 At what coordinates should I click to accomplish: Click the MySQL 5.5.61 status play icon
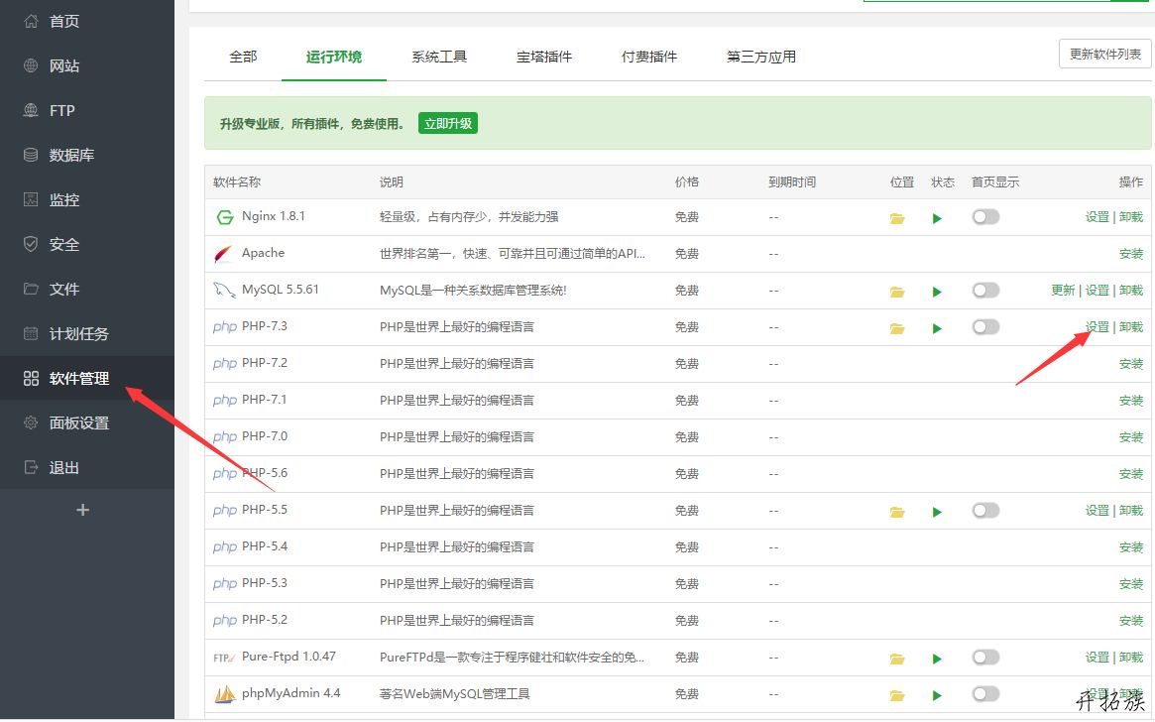click(x=937, y=292)
